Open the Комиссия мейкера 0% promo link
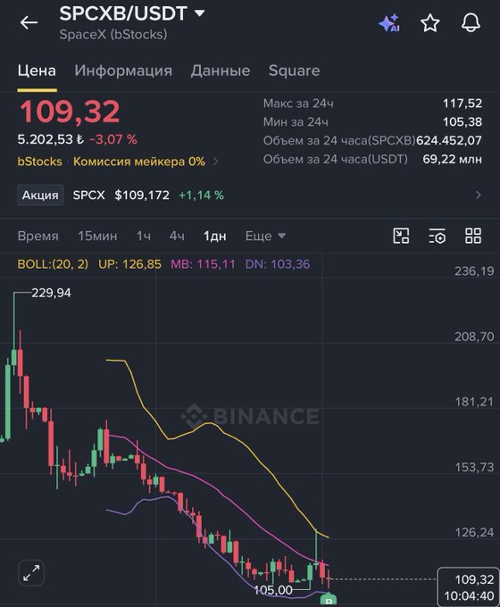The image size is (500, 607). pyautogui.click(x=139, y=162)
